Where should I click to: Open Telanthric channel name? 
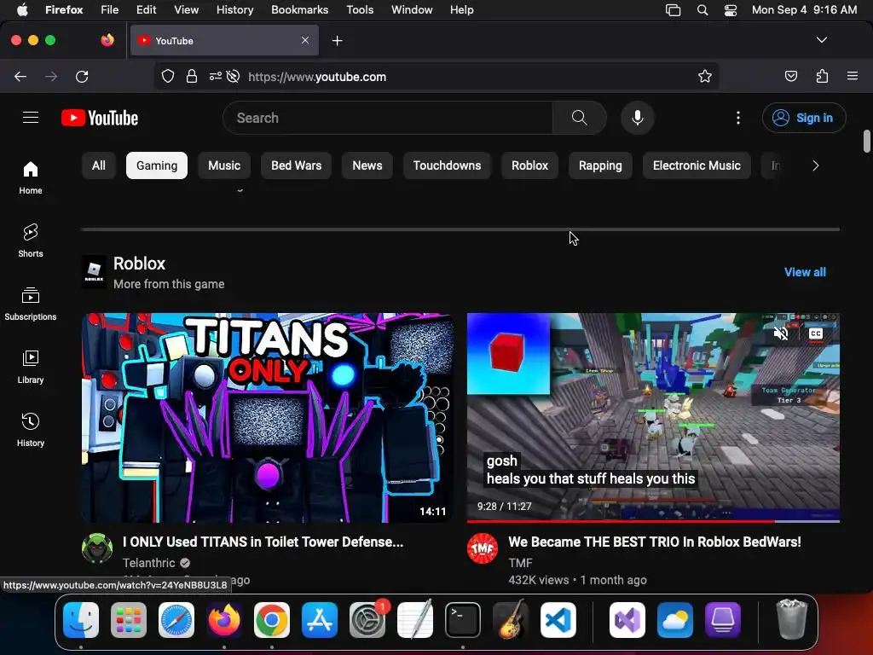pos(148,563)
